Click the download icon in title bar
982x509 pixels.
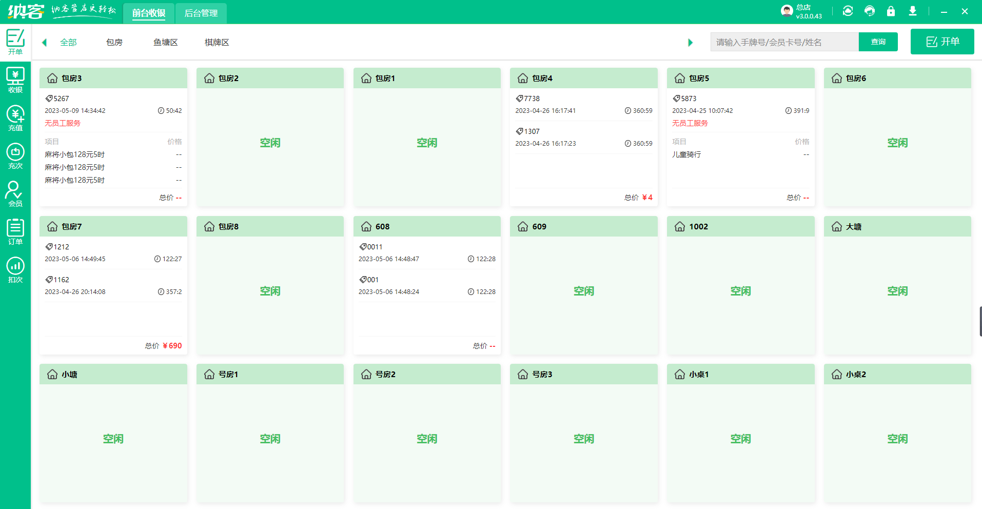click(912, 11)
